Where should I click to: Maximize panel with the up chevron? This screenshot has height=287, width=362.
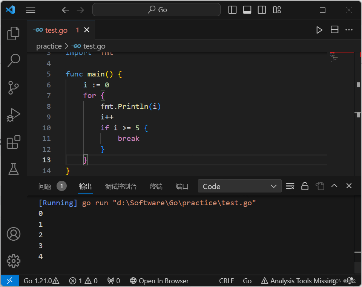(334, 186)
